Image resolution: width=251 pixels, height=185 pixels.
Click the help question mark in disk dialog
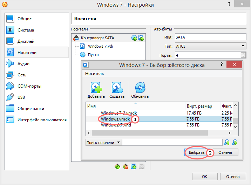click(x=222, y=64)
